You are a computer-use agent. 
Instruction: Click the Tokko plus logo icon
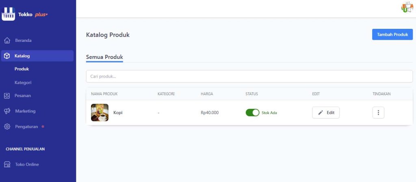coord(8,14)
